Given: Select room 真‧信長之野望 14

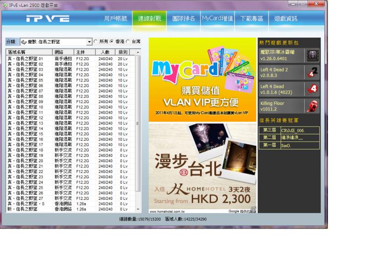Looking at the screenshot, I should (71, 129).
